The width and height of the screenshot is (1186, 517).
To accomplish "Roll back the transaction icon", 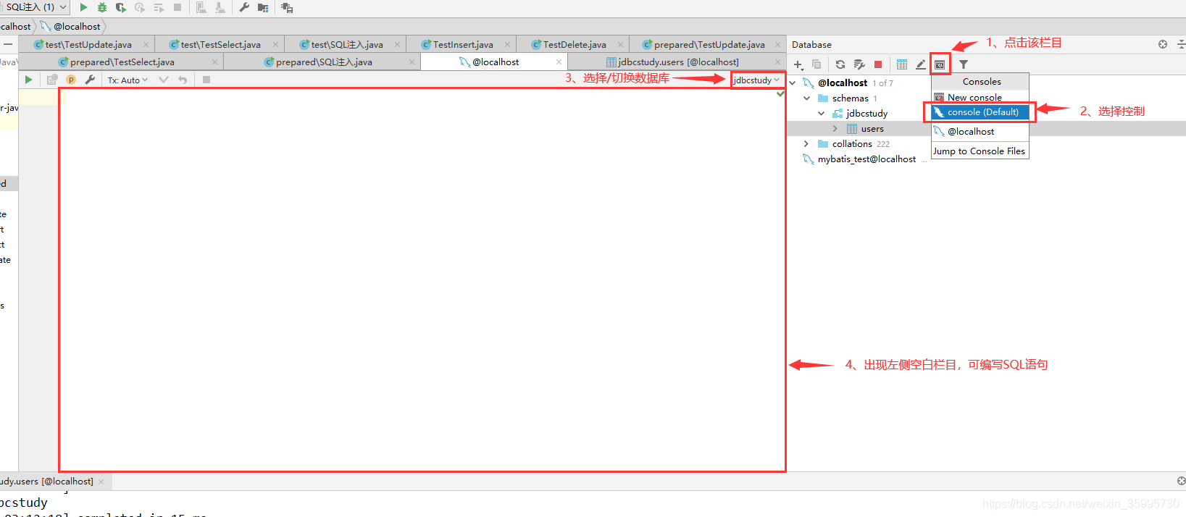I will click(x=183, y=80).
